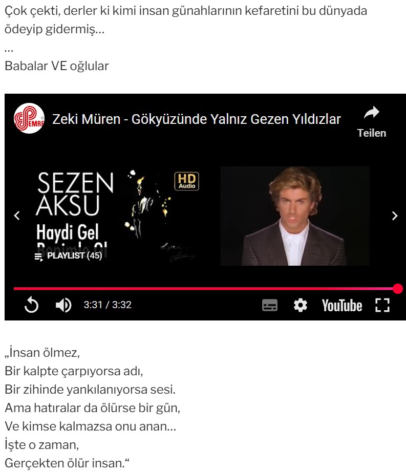The height and width of the screenshot is (472, 406).
Task: Click the red progress bar scrubber handle
Action: [x=398, y=288]
